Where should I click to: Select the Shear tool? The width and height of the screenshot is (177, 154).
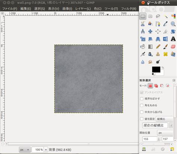pyautogui.click(x=150, y=39)
